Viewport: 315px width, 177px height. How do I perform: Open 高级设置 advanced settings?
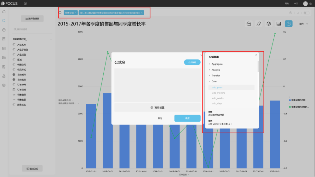click(x=157, y=108)
